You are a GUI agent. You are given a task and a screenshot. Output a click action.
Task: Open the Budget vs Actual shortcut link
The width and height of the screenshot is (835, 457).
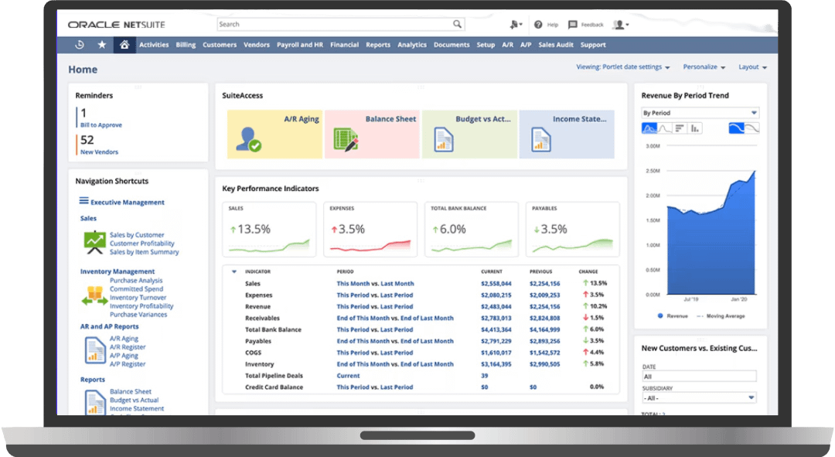135,400
